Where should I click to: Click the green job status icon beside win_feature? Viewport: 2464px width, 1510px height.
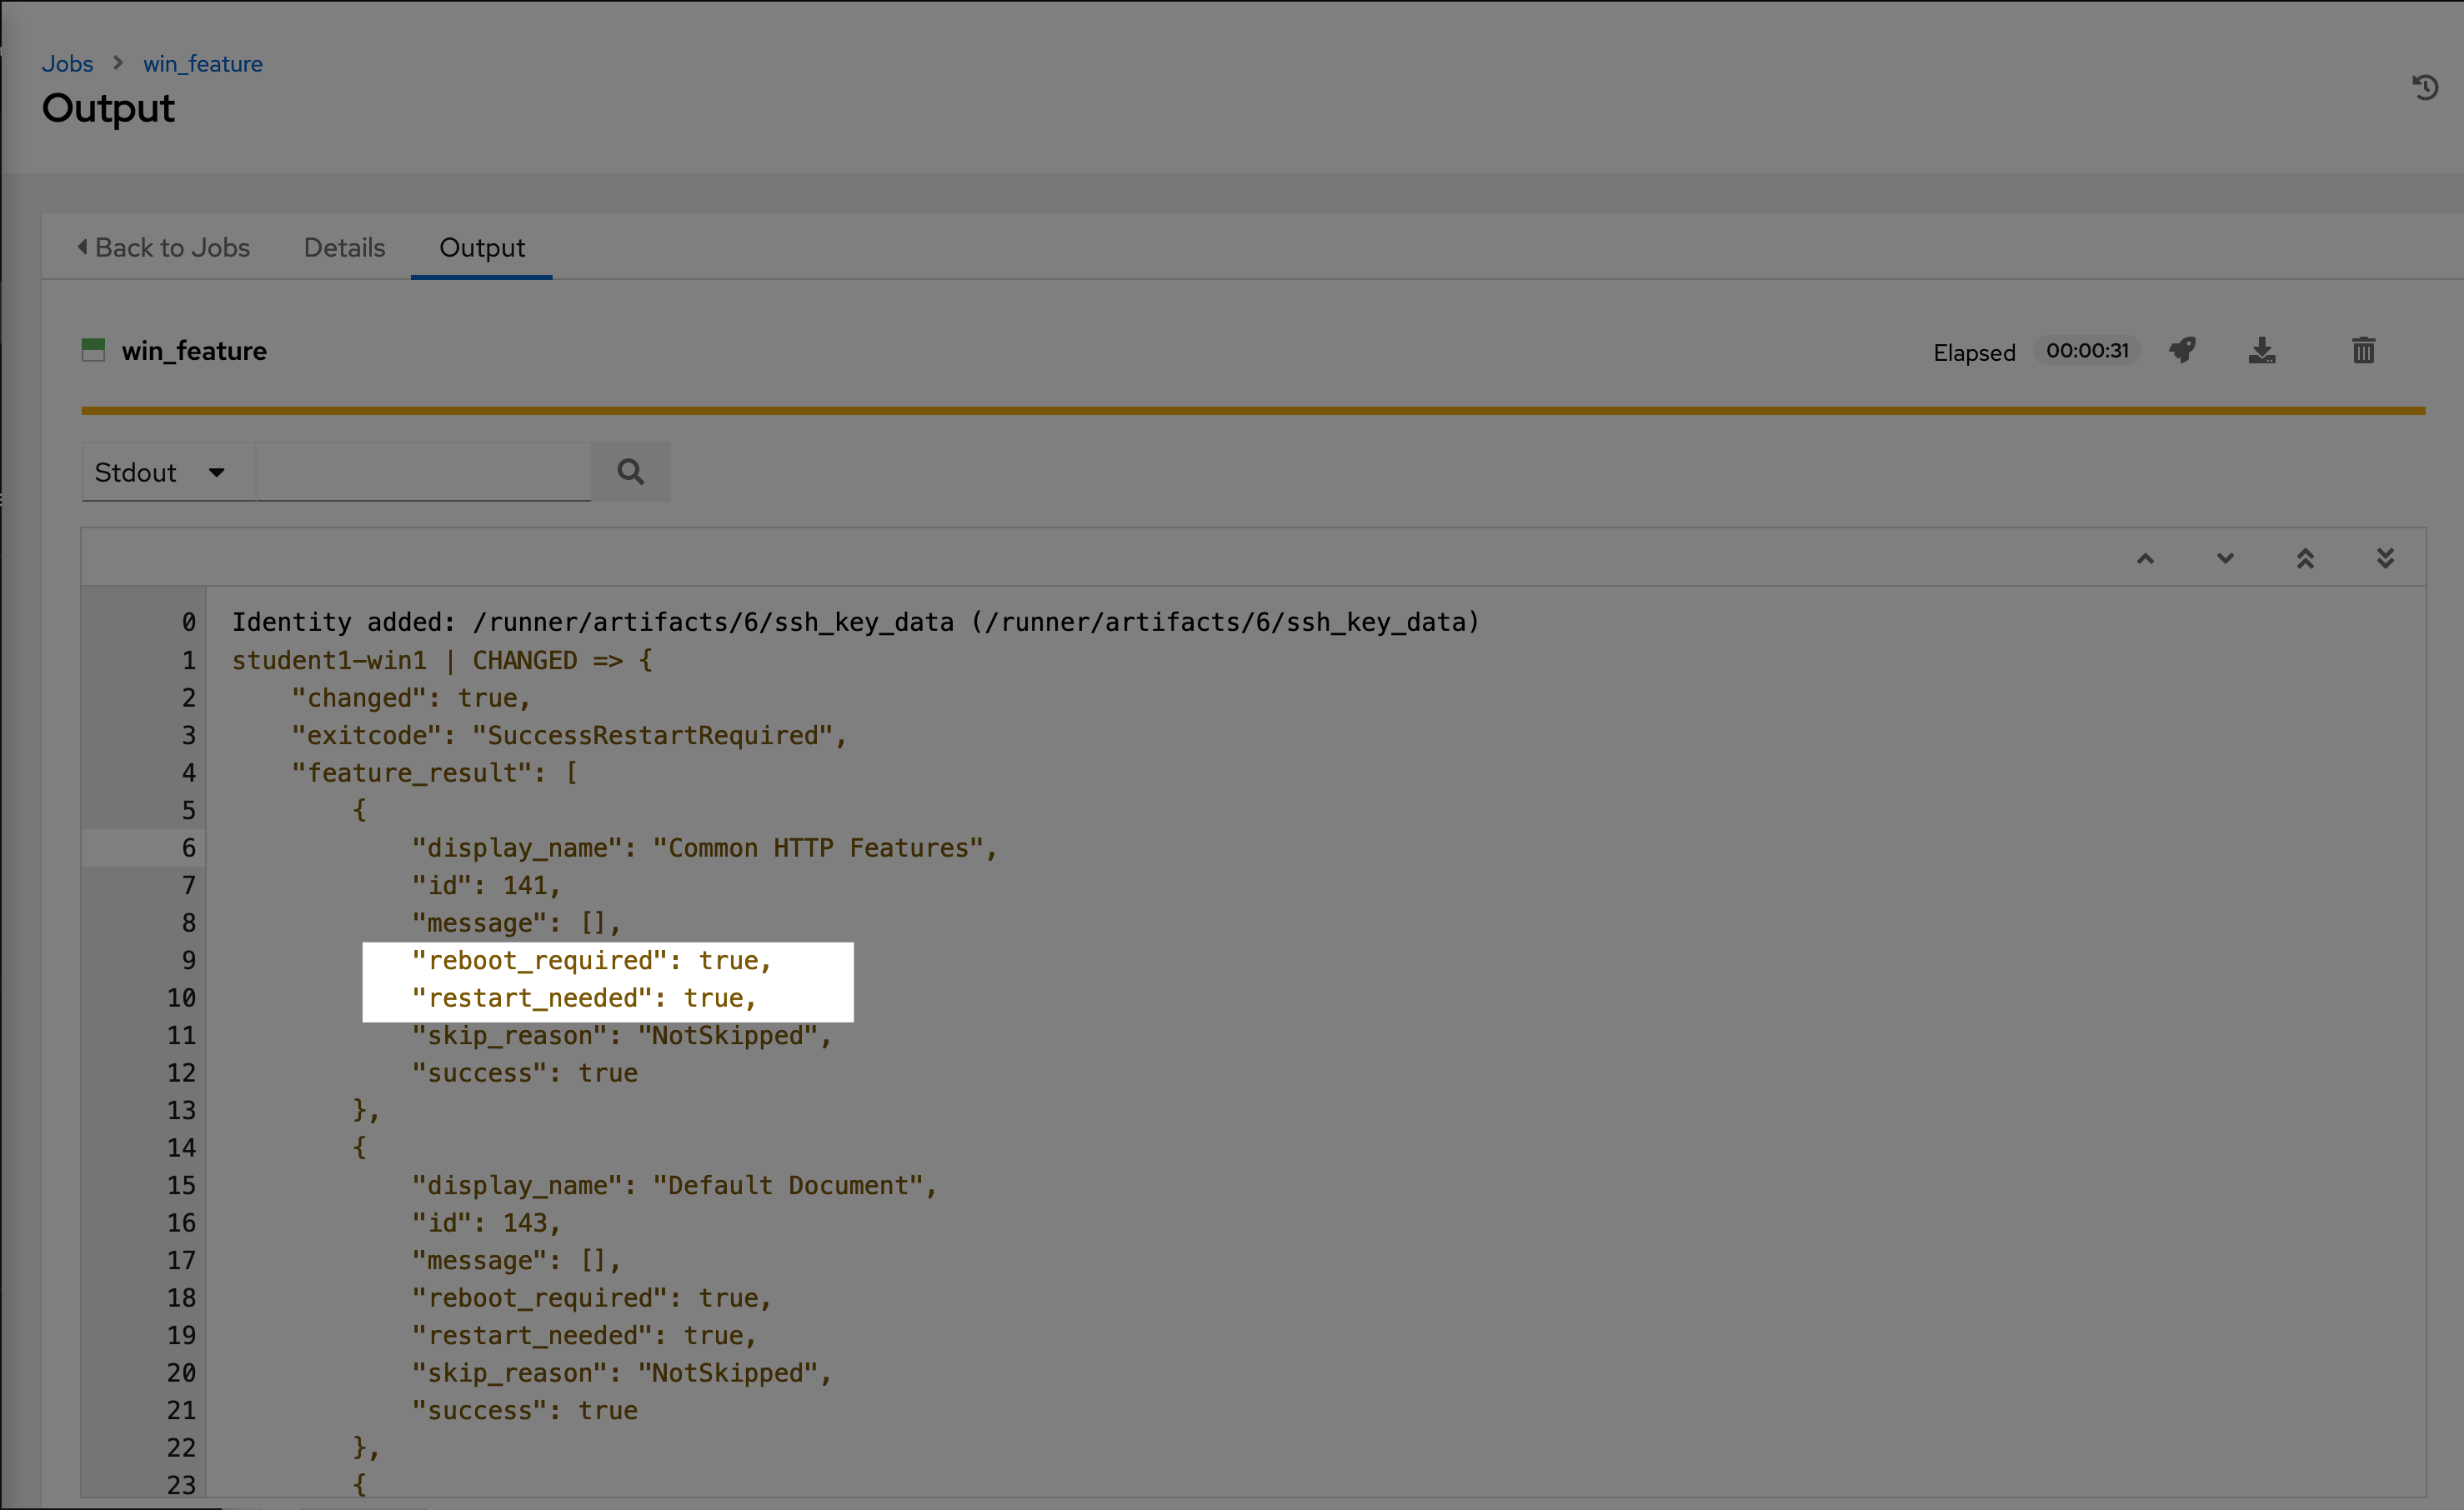pyautogui.click(x=93, y=350)
